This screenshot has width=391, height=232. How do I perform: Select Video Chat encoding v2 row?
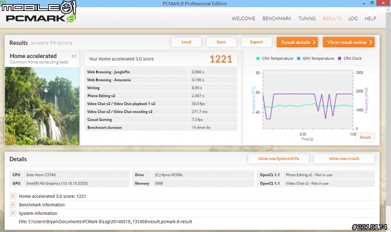tap(161, 112)
